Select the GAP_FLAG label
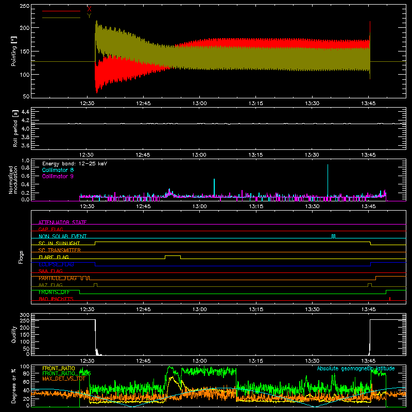The height and width of the screenshot is (412, 412). (50, 229)
